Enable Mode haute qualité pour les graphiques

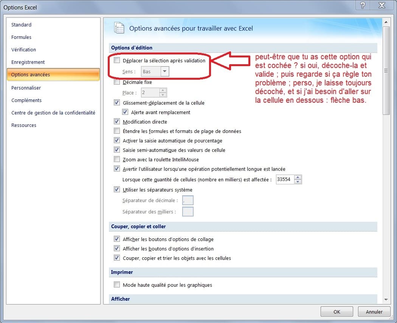tap(117, 284)
